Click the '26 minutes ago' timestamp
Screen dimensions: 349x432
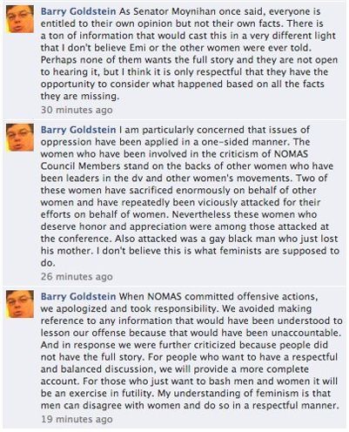77,277
